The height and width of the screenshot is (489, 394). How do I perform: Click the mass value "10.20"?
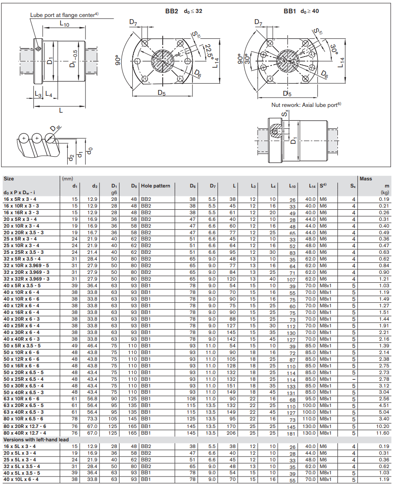tap(383, 426)
